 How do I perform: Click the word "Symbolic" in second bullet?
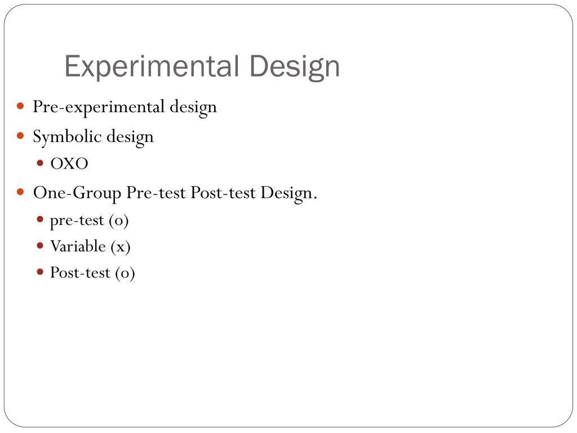(68, 138)
